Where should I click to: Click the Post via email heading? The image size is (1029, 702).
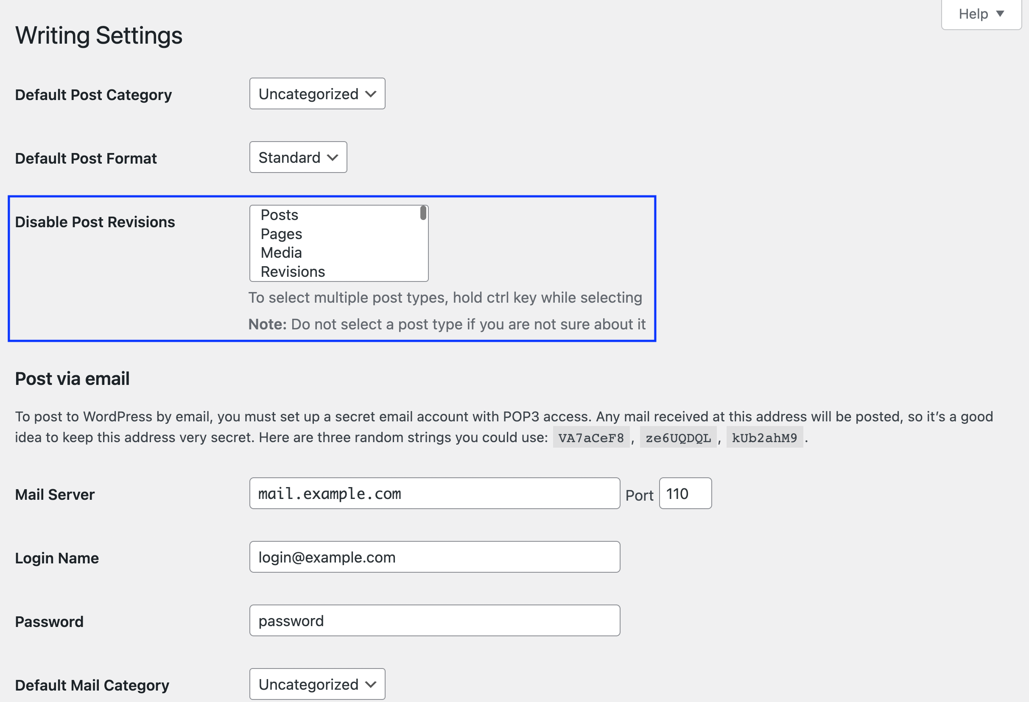(x=72, y=378)
